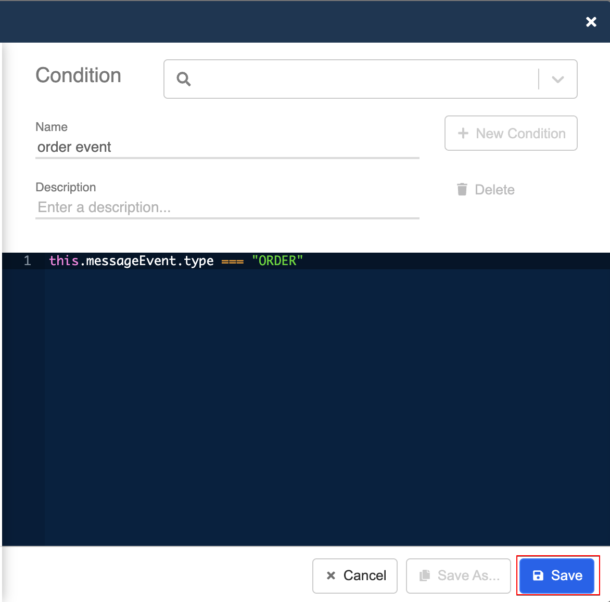Click line 1 of the code editor

[177, 260]
